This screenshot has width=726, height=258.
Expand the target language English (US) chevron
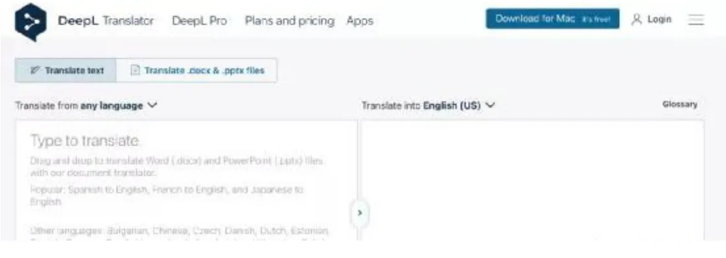(x=490, y=105)
